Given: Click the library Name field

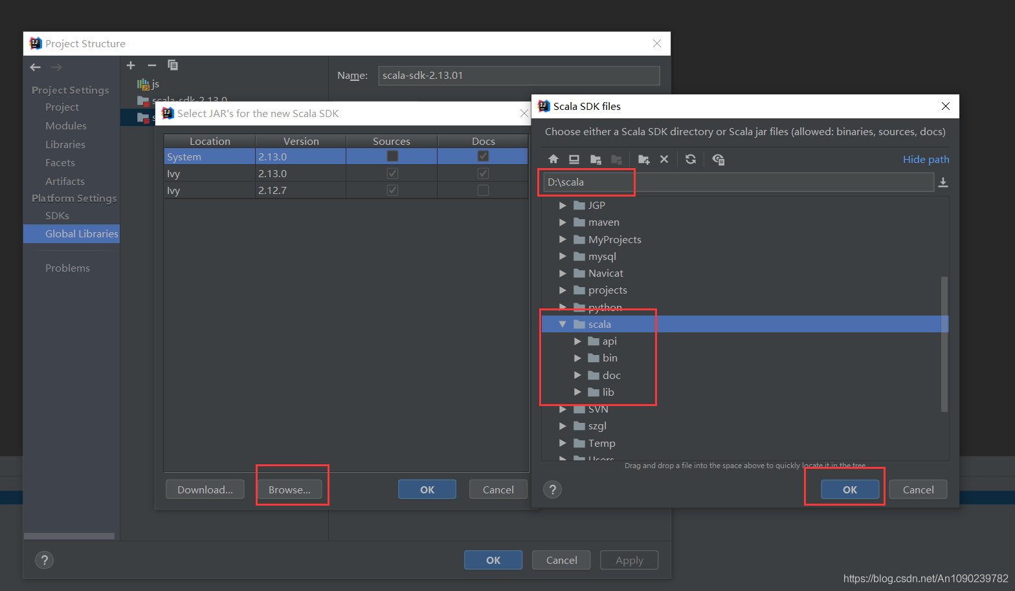Looking at the screenshot, I should [x=519, y=76].
